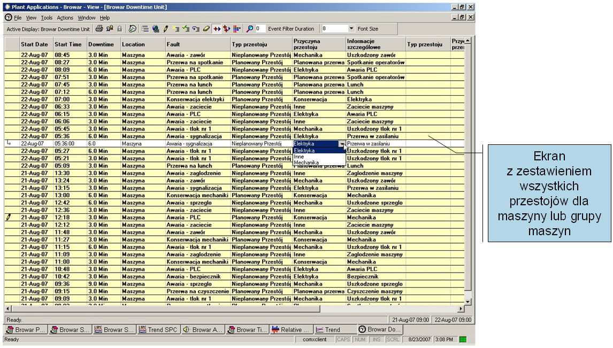The image size is (613, 348).
Task: Click the Downtime column header
Action: point(103,44)
